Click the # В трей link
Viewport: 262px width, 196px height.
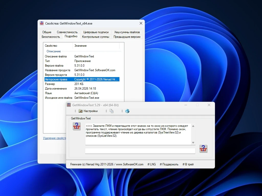(x=188, y=164)
